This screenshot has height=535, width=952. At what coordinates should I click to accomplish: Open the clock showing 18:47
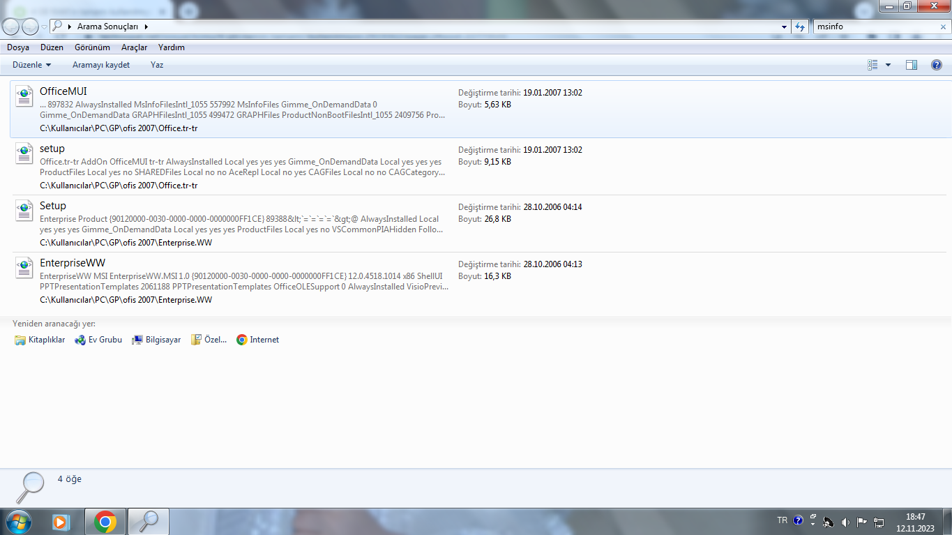pos(915,522)
